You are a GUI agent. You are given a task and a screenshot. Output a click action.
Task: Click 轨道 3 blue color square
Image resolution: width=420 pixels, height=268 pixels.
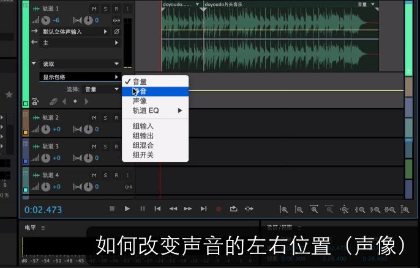[x=26, y=161]
